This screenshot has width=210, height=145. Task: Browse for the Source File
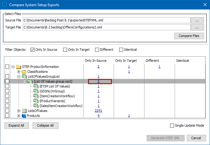click(x=197, y=20)
